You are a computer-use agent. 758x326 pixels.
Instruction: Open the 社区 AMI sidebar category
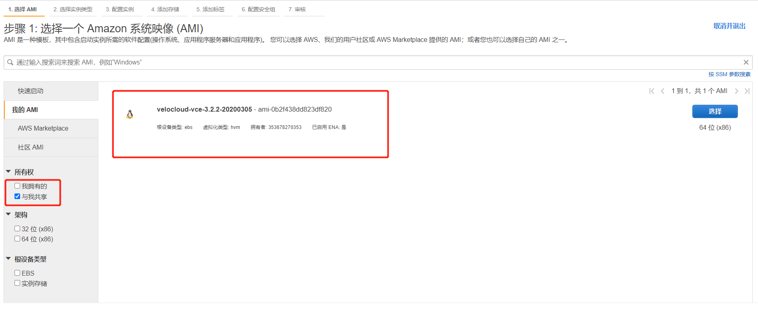click(x=51, y=147)
